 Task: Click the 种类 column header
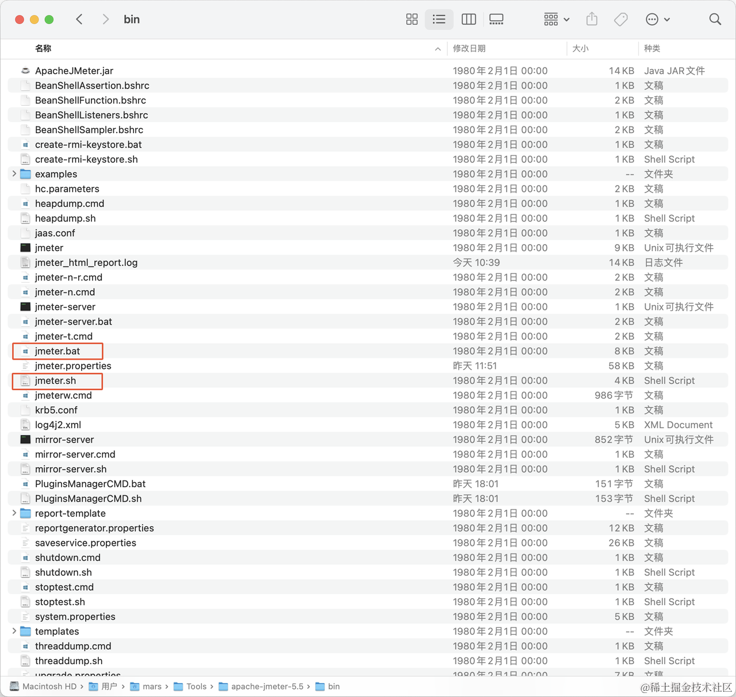point(652,48)
